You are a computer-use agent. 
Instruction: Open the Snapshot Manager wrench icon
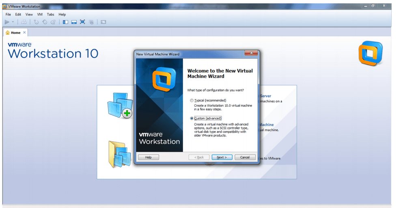point(53,22)
